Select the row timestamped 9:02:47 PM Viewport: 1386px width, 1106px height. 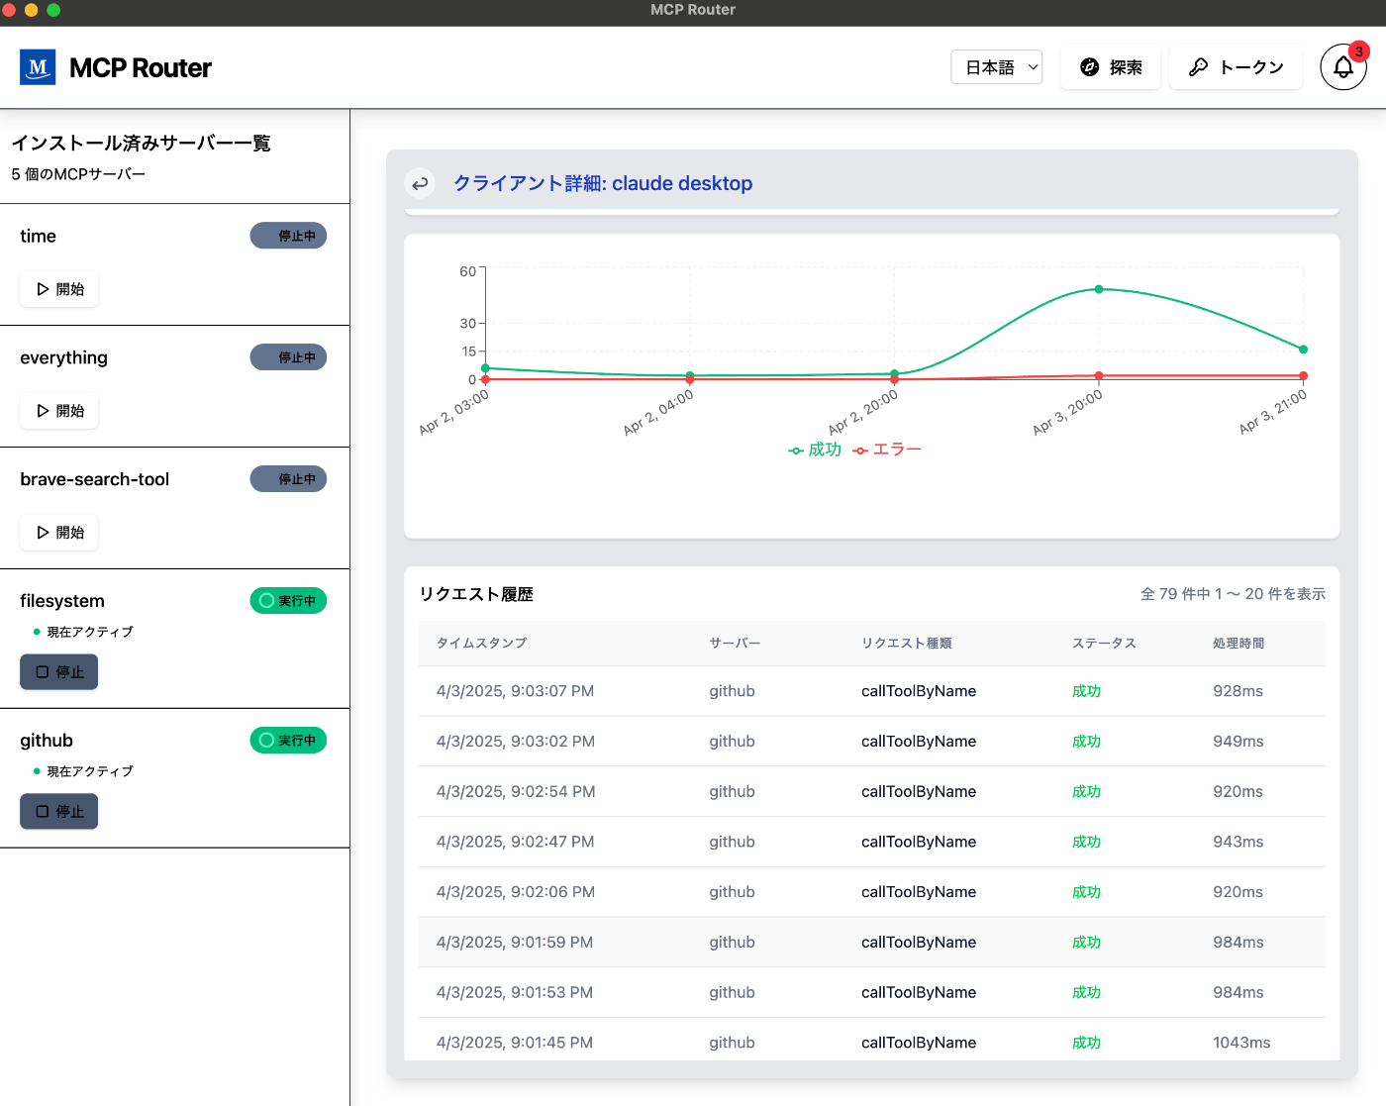[x=872, y=842]
